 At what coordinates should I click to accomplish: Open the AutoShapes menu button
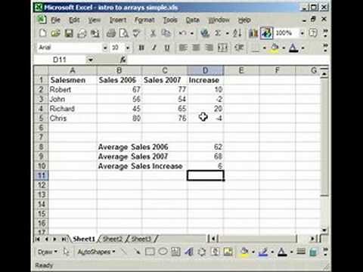tap(96, 252)
